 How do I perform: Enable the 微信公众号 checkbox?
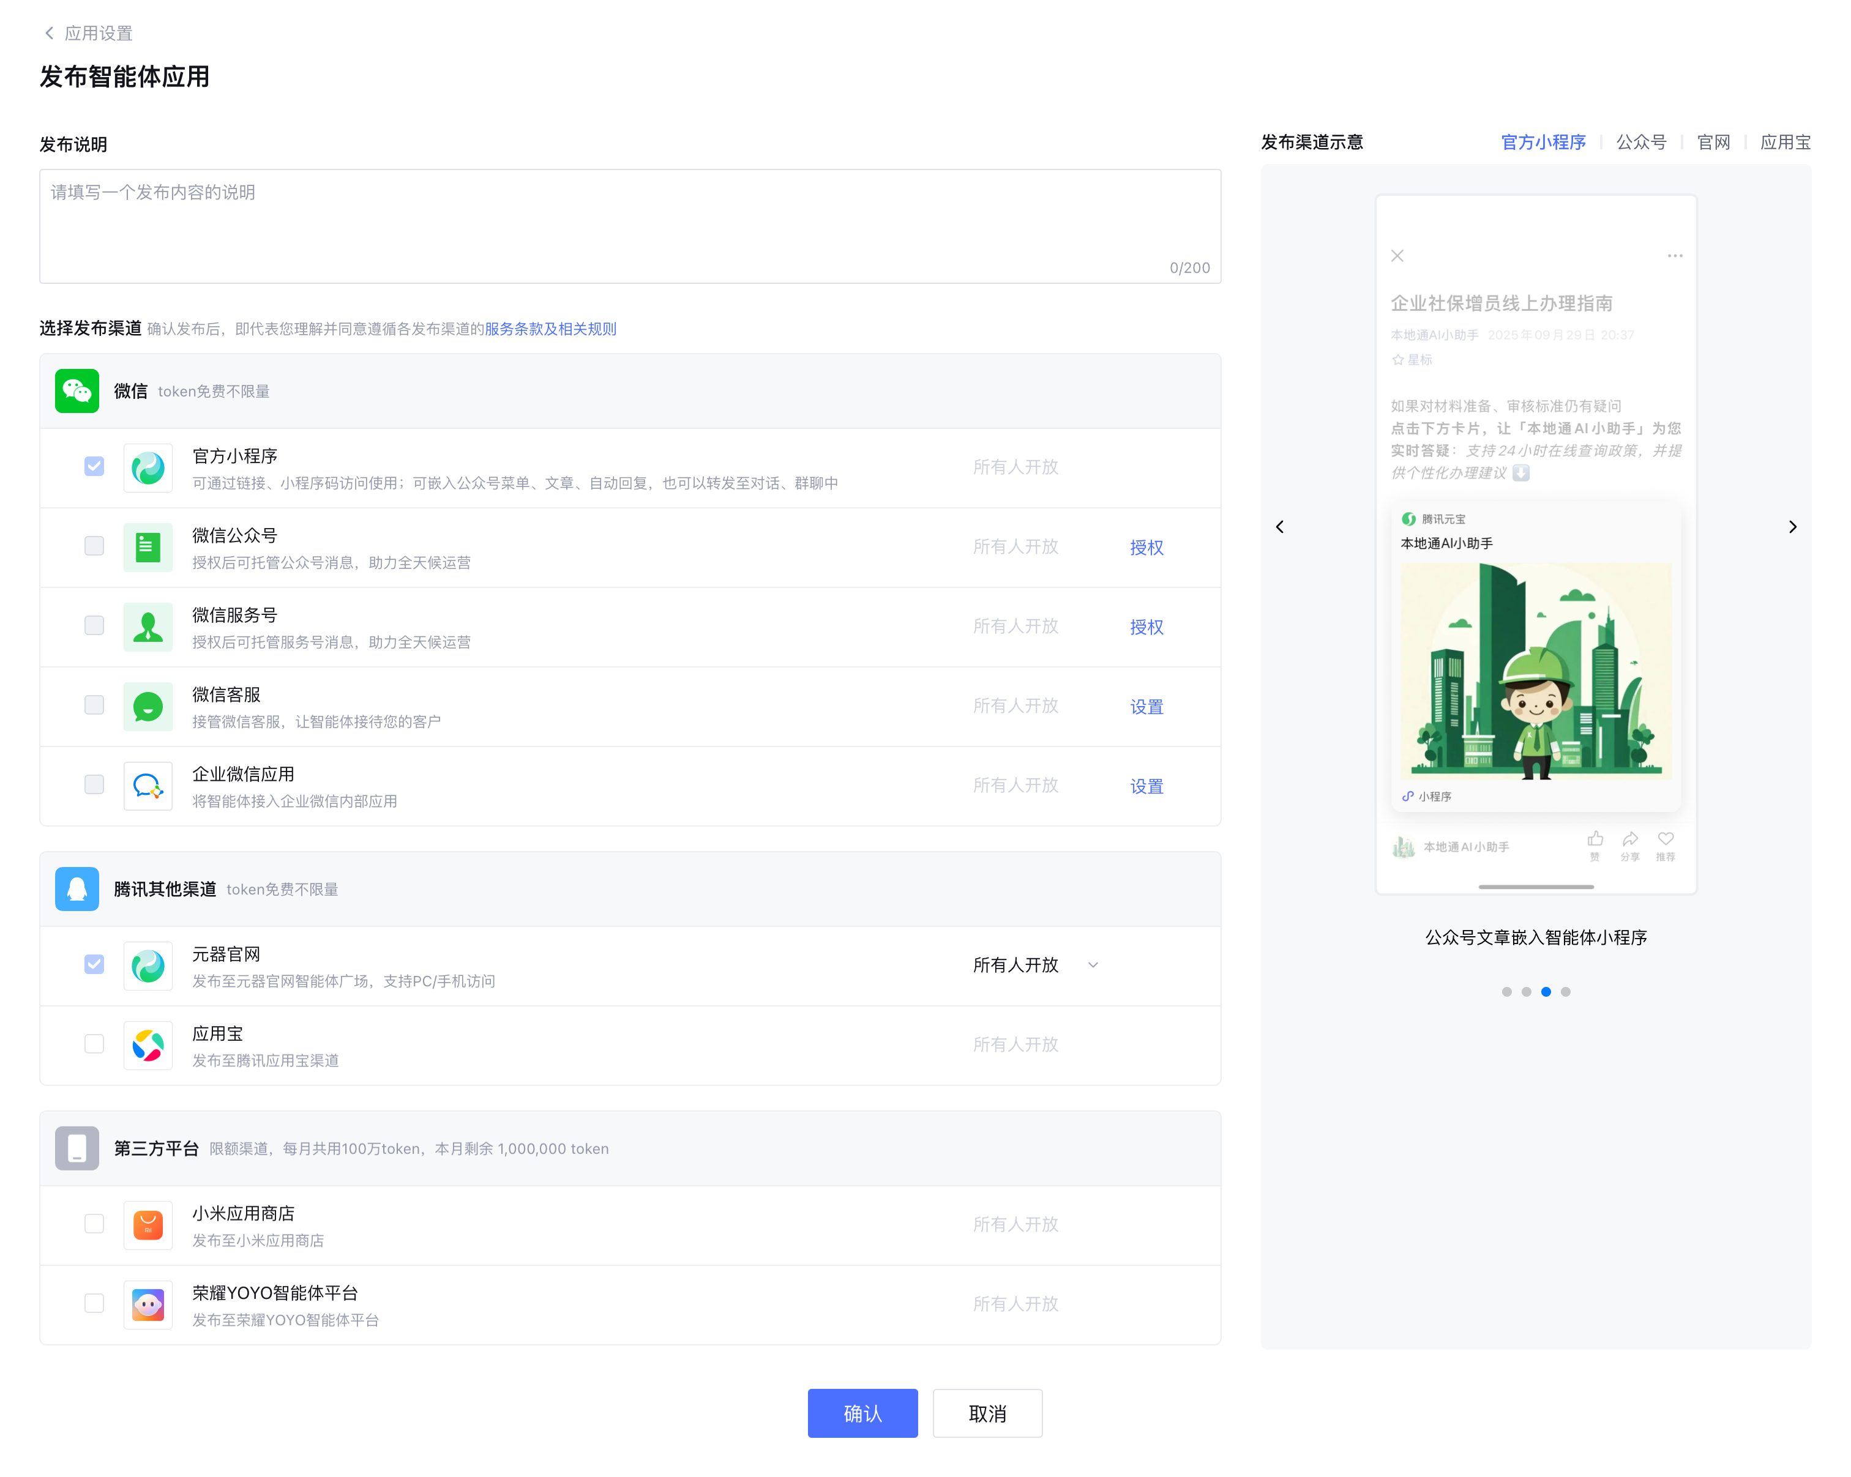click(94, 546)
